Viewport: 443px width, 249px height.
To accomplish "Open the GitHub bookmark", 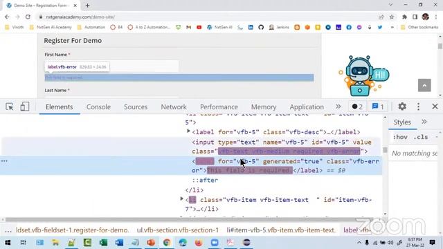I will (261, 27).
